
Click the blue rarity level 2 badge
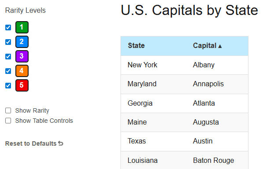(22, 42)
